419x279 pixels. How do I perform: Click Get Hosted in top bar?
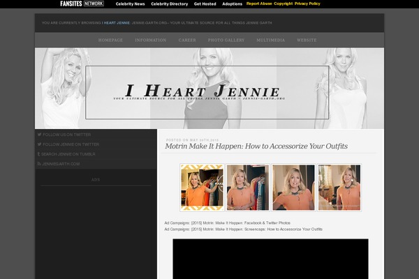point(205,4)
